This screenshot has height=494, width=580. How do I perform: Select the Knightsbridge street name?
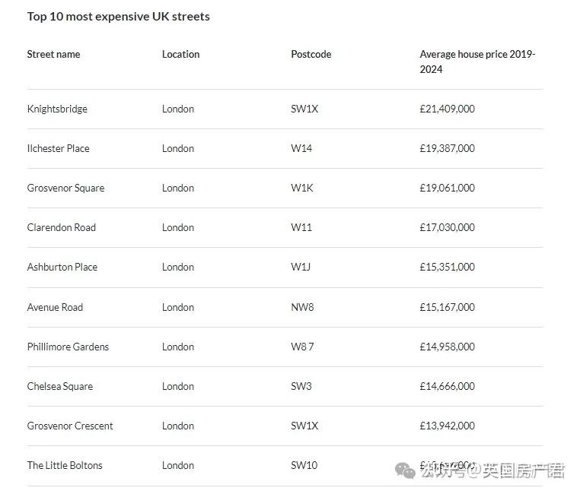coord(57,109)
